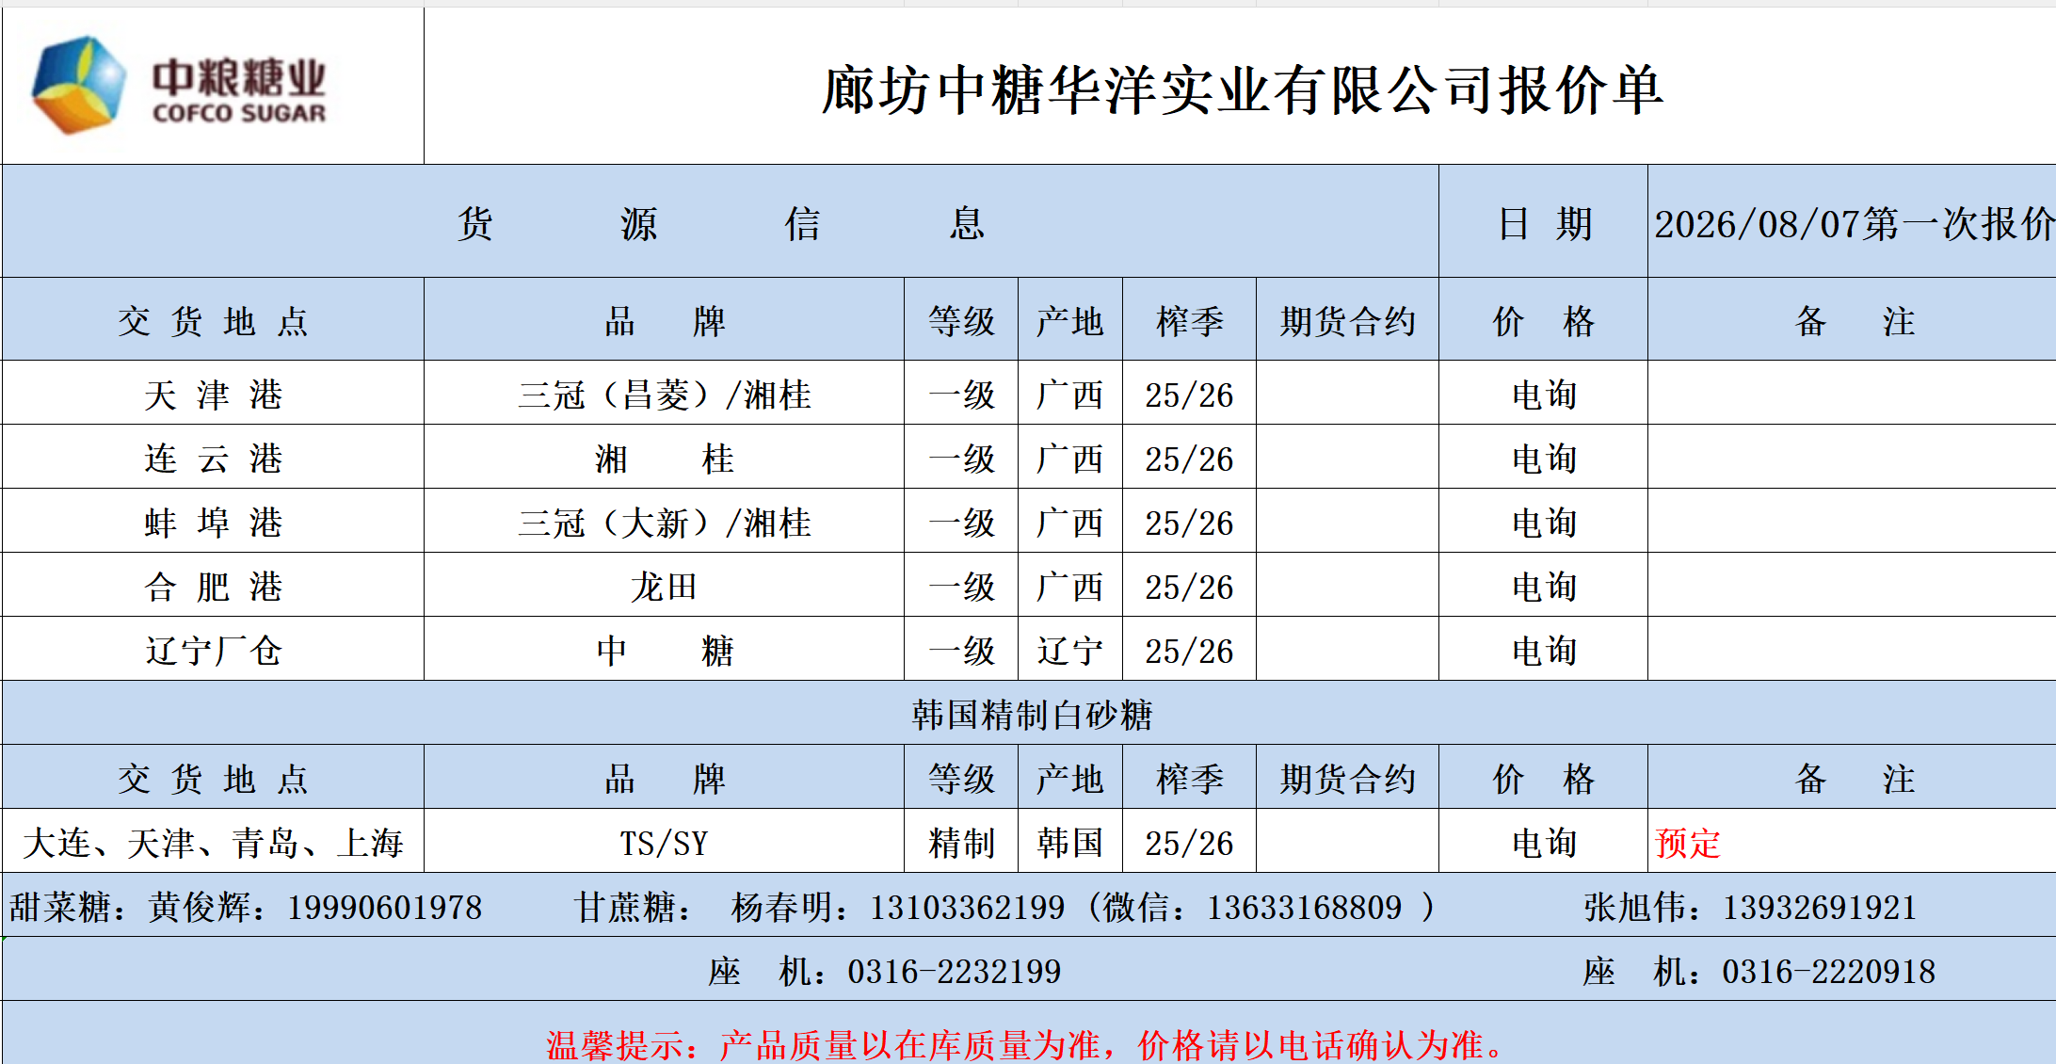The image size is (2056, 1064).
Task: Click 广西 origin in the 蚌埠港 row
Action: (x=1070, y=522)
